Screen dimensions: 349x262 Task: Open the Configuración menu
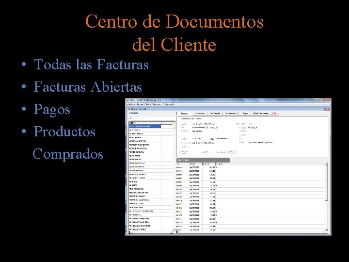169,104
